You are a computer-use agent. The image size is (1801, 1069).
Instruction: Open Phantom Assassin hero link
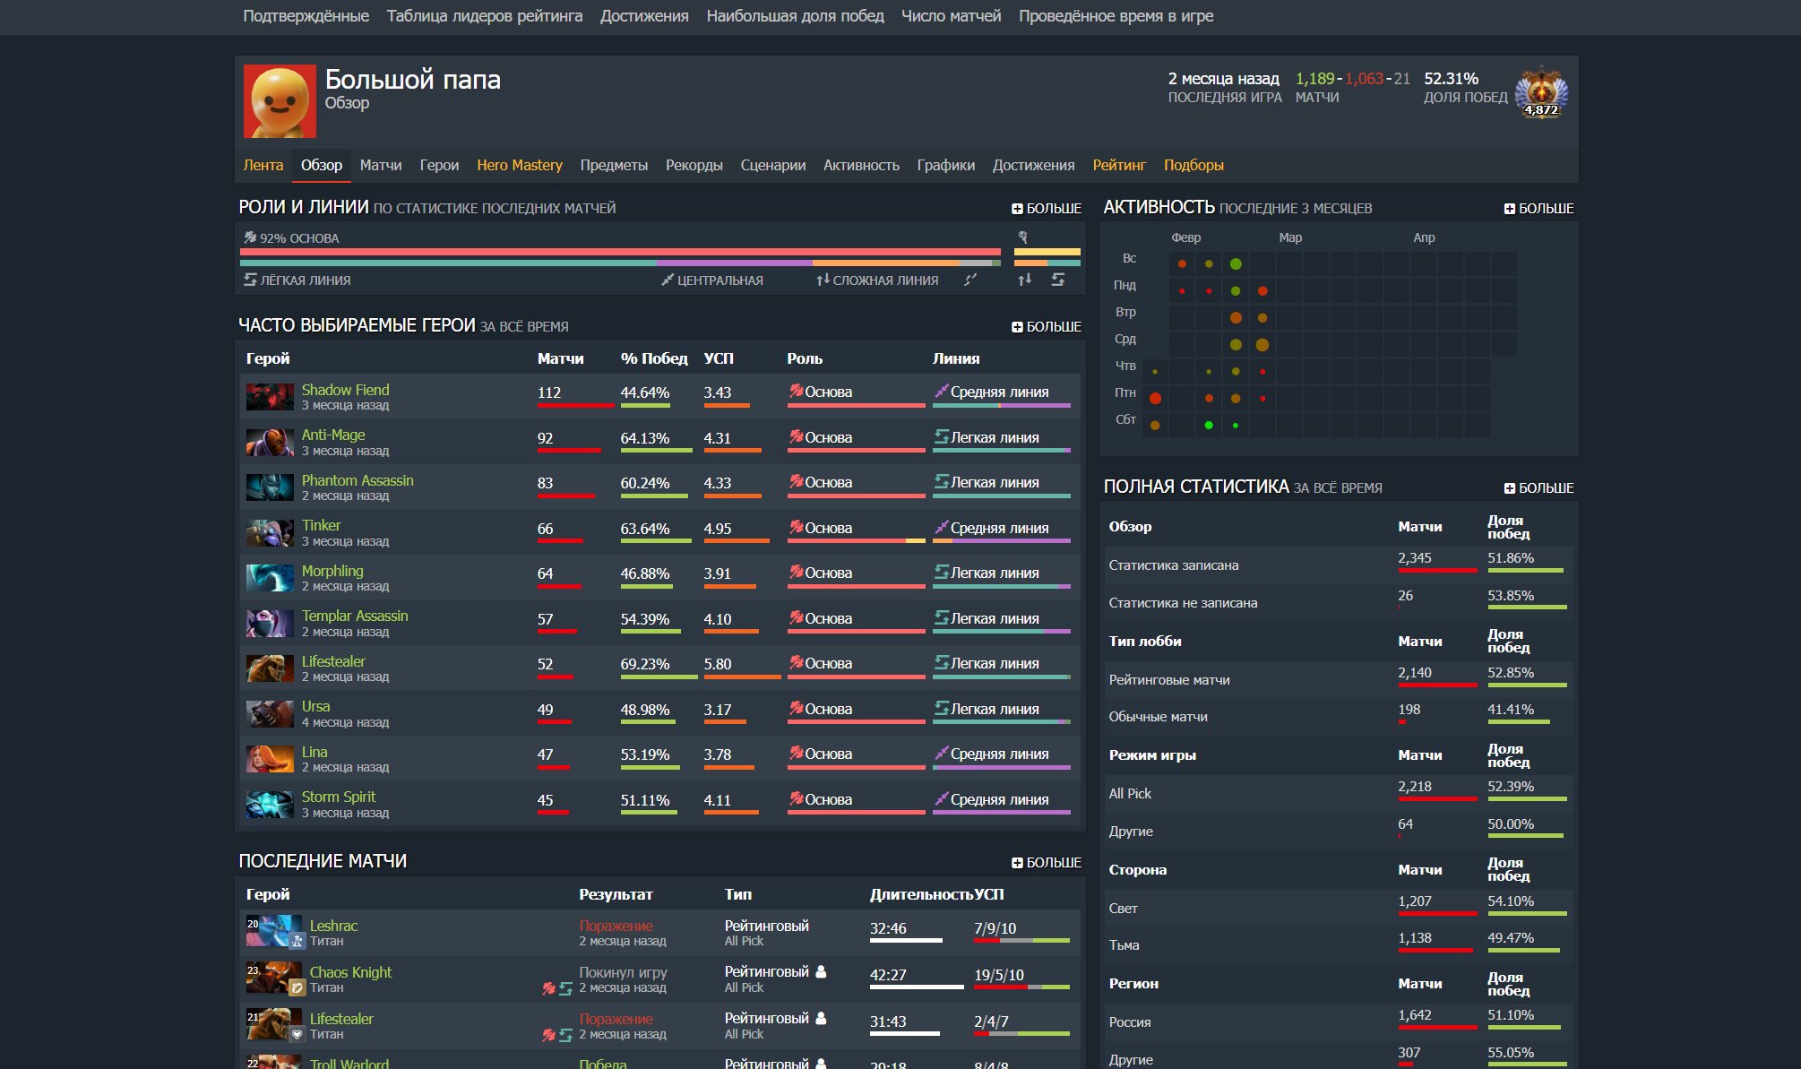click(x=357, y=480)
